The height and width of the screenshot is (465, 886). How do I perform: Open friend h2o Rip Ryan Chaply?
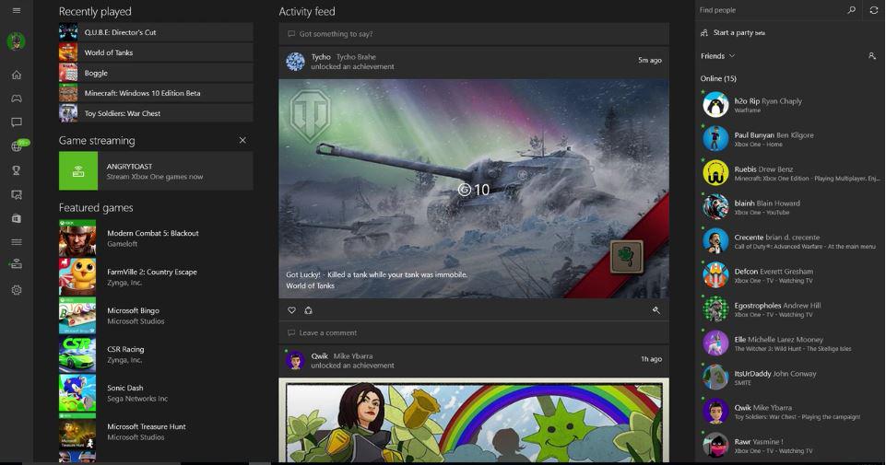(790, 105)
